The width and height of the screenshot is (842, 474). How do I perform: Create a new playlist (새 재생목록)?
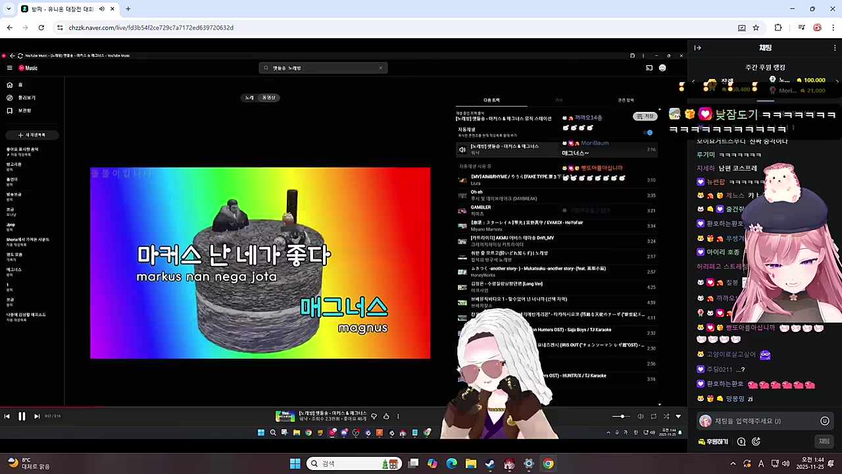point(33,135)
